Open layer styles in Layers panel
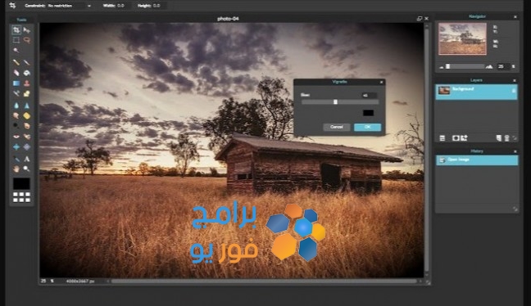Image resolution: width=531 pixels, height=306 pixels. 465,138
